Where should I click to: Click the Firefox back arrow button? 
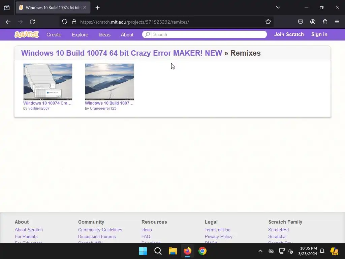pyautogui.click(x=8, y=22)
